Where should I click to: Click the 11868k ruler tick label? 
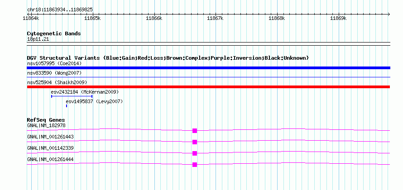tap(277, 18)
